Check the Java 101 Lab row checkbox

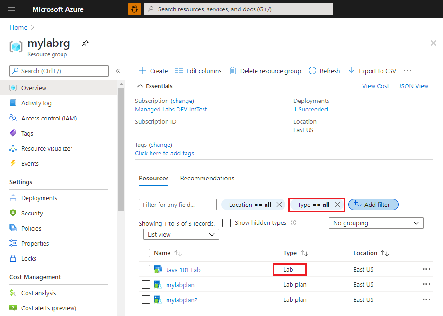click(x=146, y=270)
